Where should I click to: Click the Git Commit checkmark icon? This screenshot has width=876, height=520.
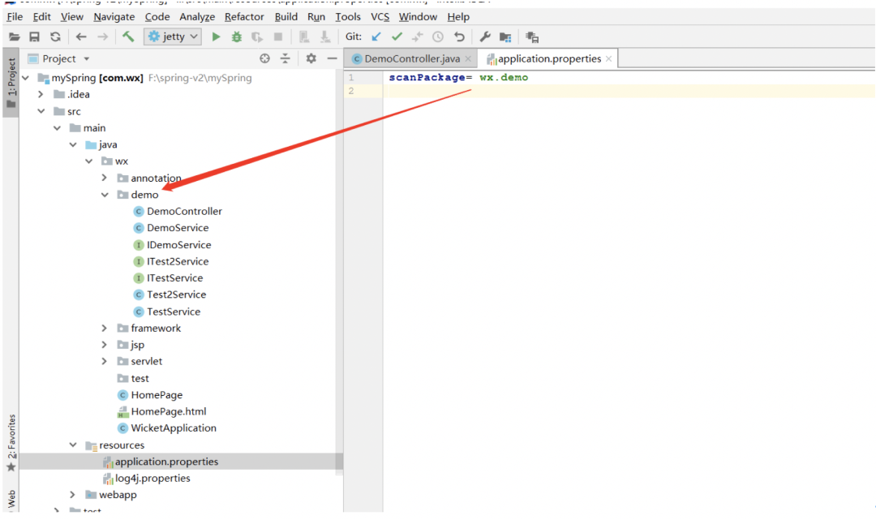(x=397, y=37)
